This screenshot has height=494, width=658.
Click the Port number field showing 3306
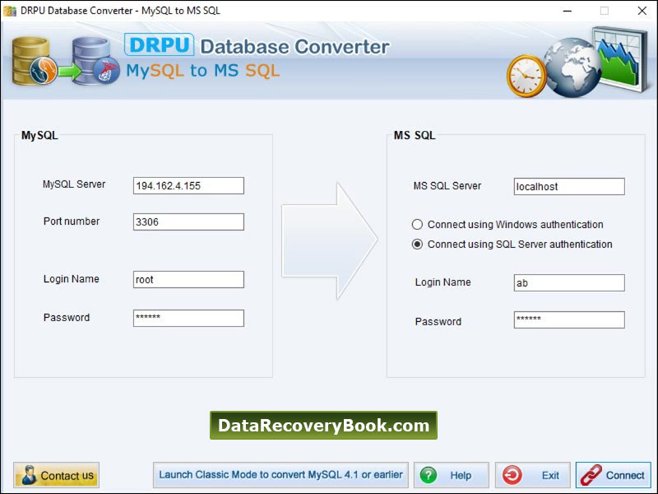187,221
